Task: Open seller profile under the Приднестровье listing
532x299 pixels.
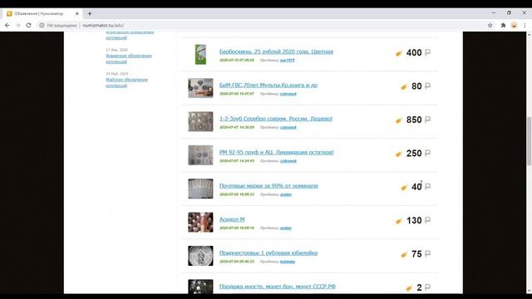Action: coord(288,262)
